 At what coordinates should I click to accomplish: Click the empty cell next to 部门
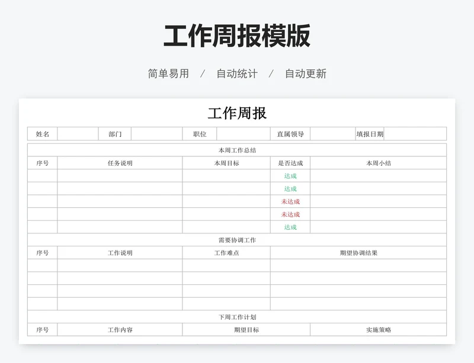tap(156, 134)
